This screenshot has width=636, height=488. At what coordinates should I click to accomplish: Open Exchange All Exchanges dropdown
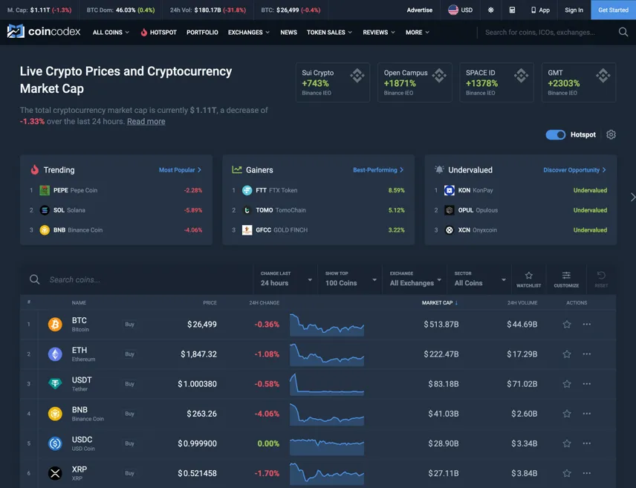tap(415, 279)
